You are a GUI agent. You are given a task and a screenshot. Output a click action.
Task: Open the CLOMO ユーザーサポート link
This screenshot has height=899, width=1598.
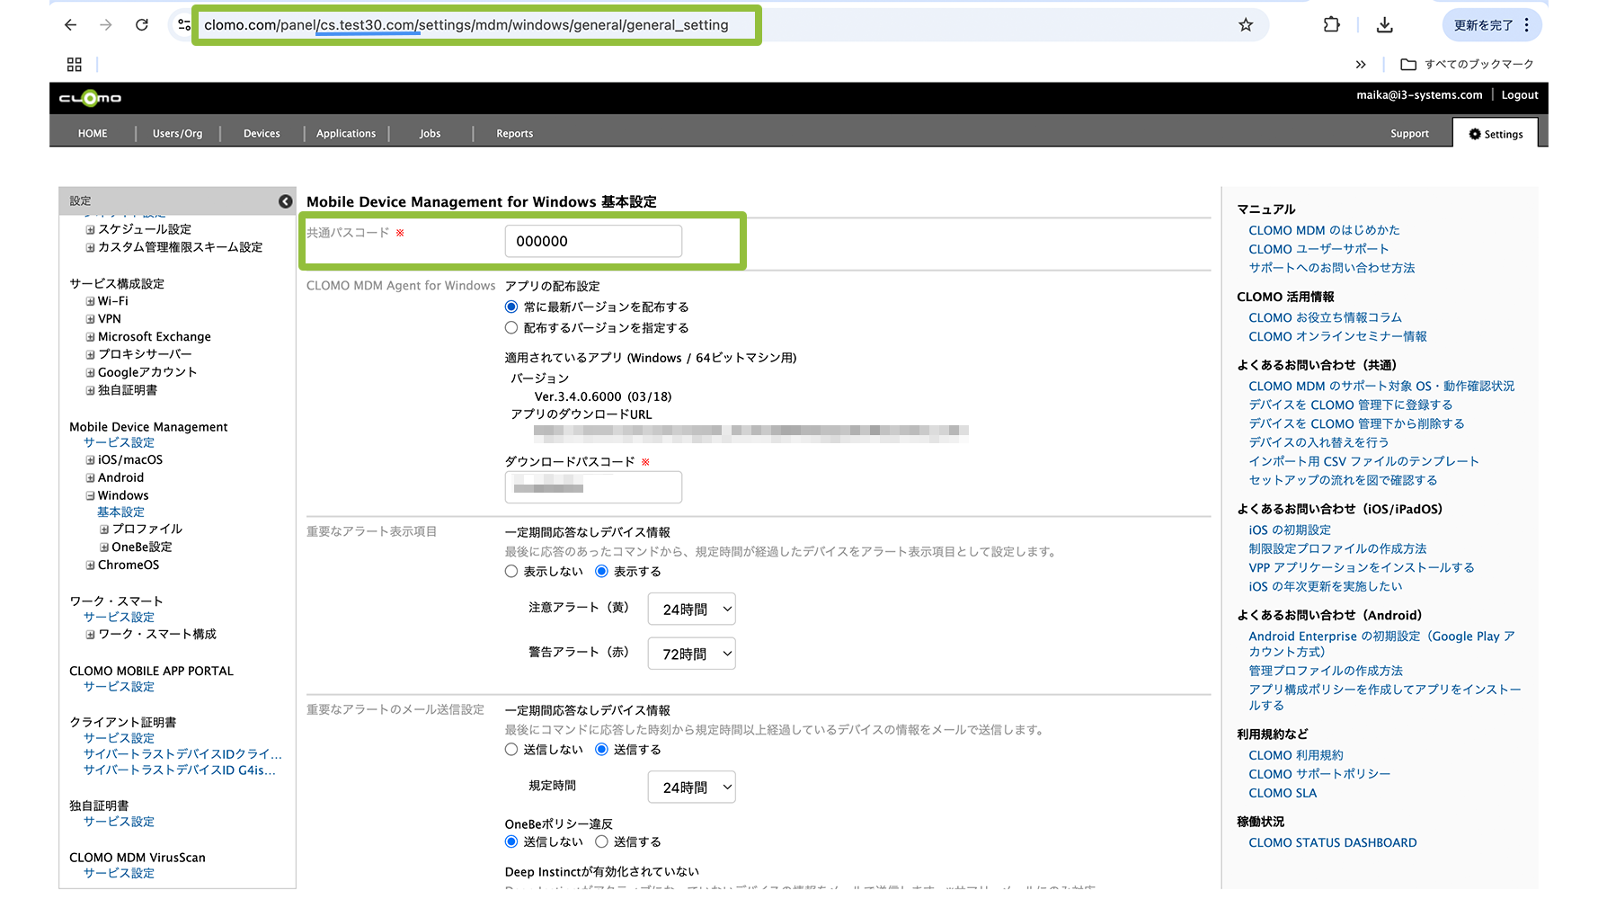pyautogui.click(x=1318, y=249)
